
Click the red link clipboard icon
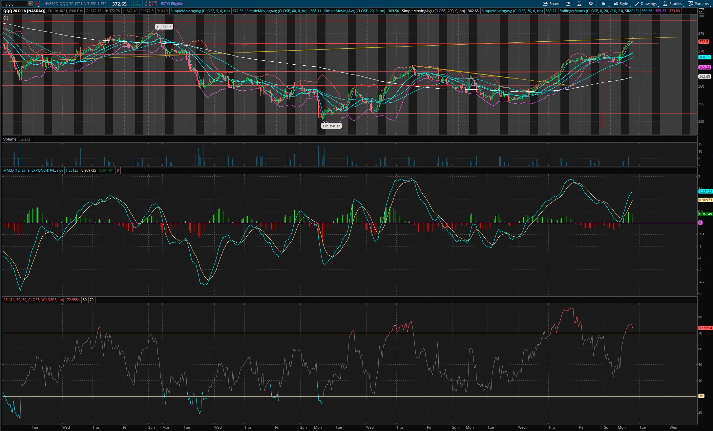click(x=37, y=4)
